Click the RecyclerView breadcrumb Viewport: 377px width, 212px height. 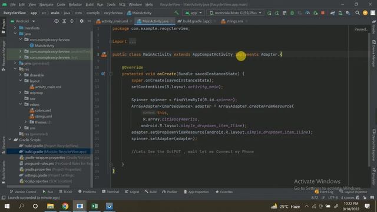[14, 13]
